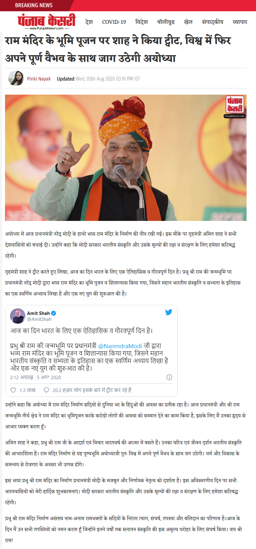Click the Twitter bird icon in tweet
The width and height of the screenshot is (256, 549).
(169, 312)
